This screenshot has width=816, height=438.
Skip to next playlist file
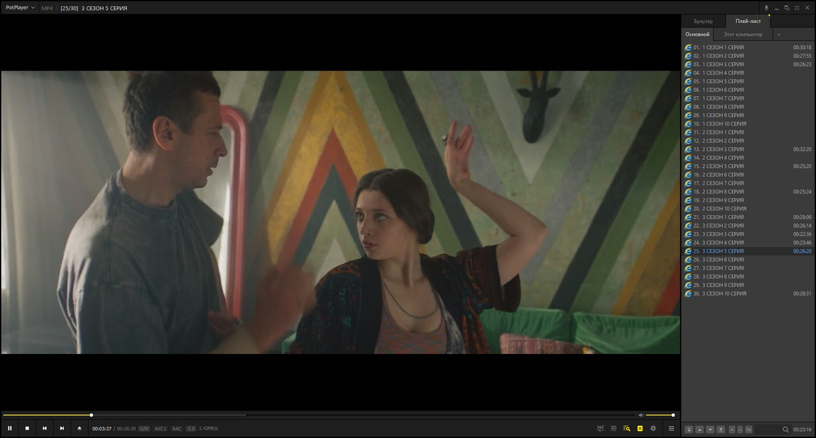(x=62, y=428)
